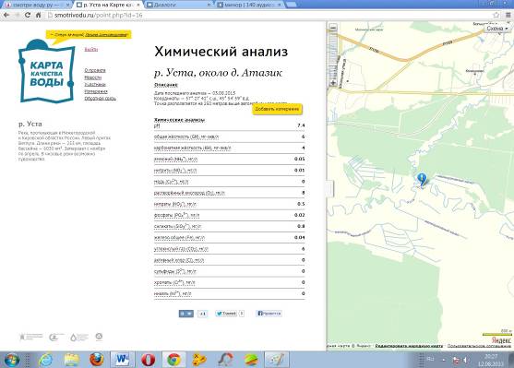This screenshot has height=368, width=514.
Task: Switch to the минор аудио tab
Action: point(249,5)
